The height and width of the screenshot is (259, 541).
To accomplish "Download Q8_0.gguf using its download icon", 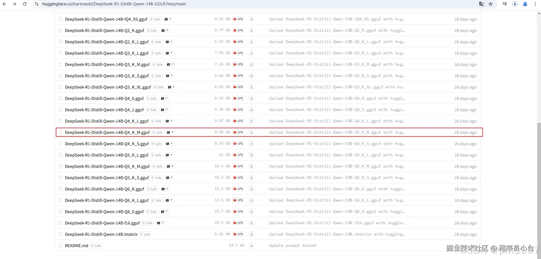I will pyautogui.click(x=251, y=211).
